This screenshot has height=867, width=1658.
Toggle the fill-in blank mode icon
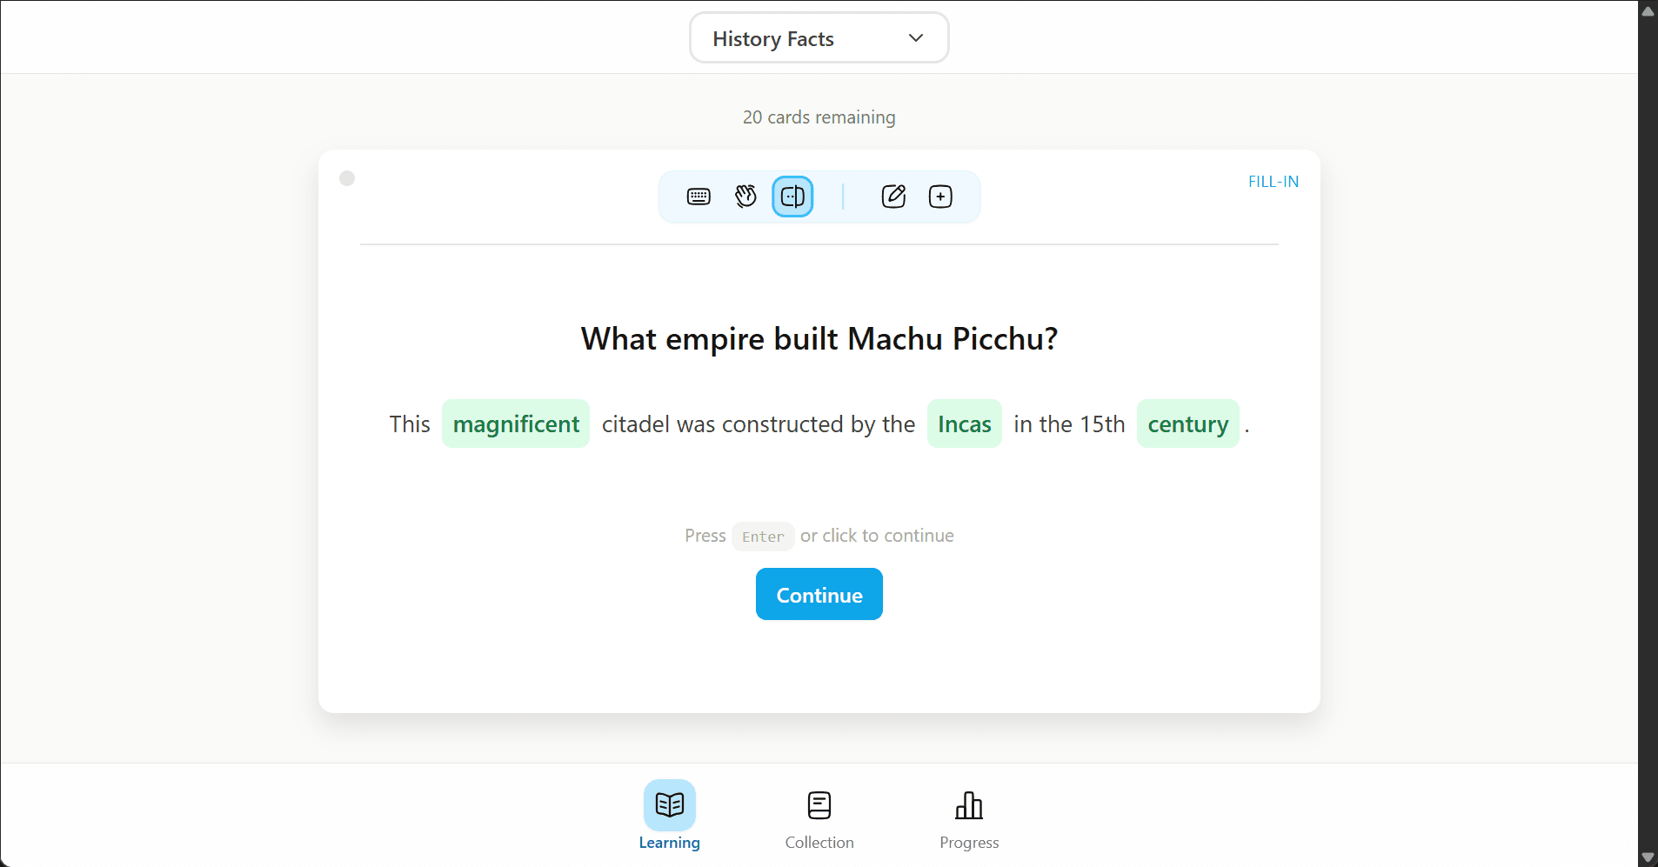click(792, 197)
